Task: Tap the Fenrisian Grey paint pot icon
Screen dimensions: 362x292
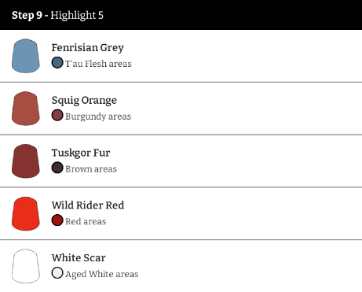Action: (26, 56)
